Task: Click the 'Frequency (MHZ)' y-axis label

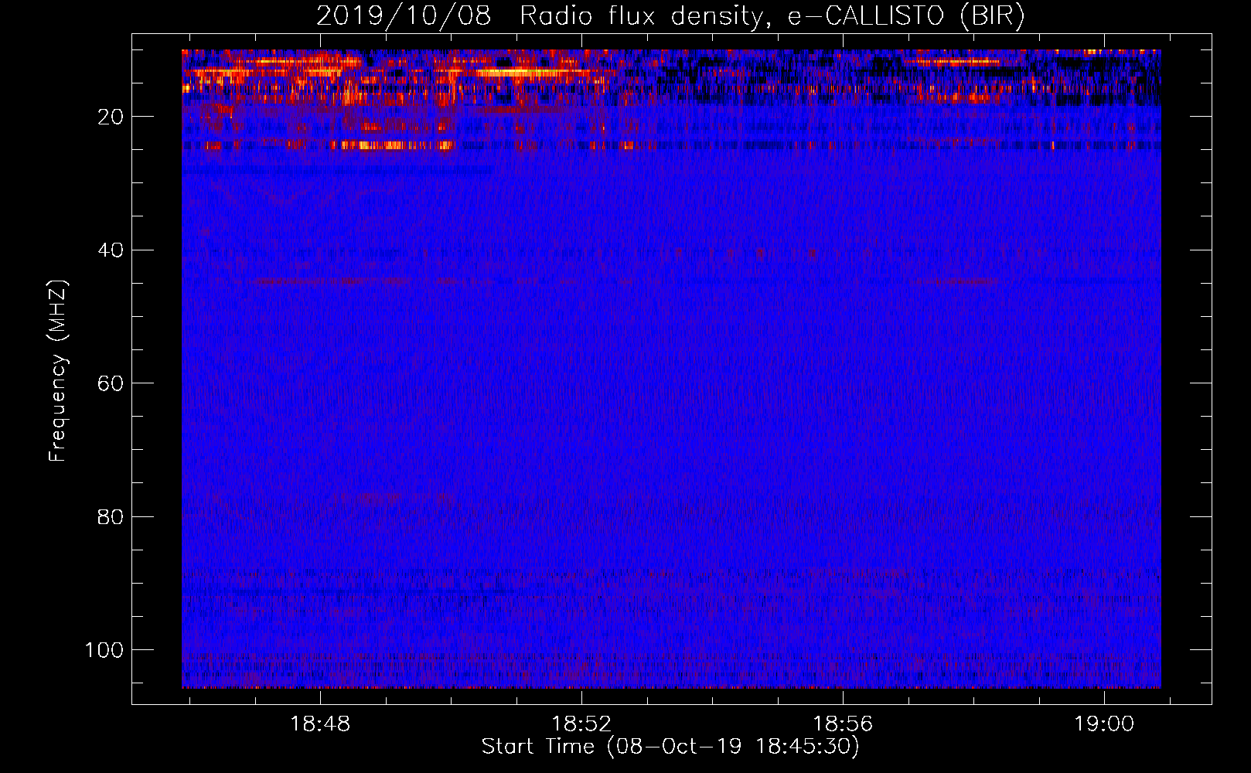Action: (59, 370)
